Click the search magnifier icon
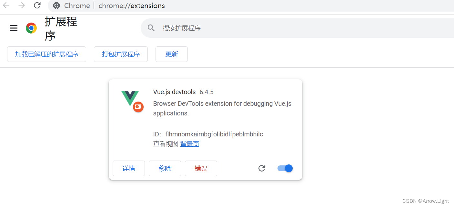 [151, 28]
